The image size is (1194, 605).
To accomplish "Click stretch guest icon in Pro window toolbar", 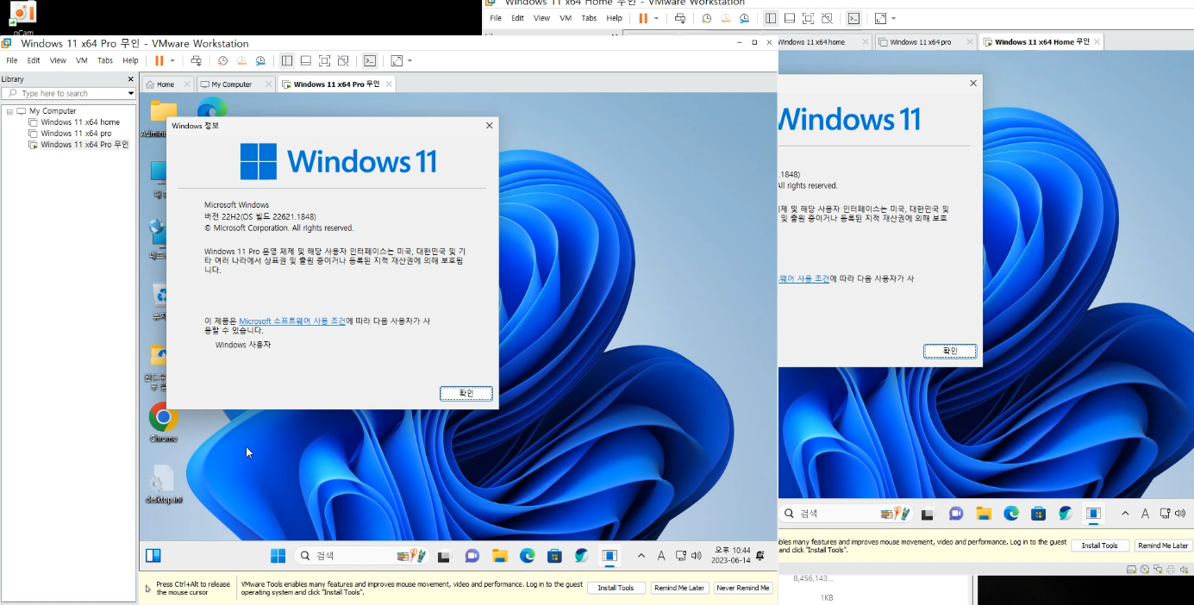I will tap(397, 60).
